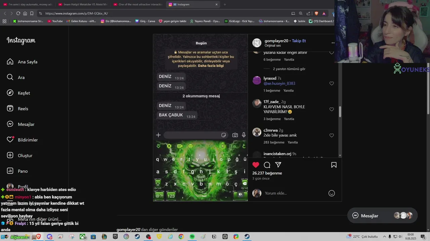Screen dimensions: 430x241
Task: Expand '2 yanıtın tümünü gör' replies
Action: (x=289, y=69)
